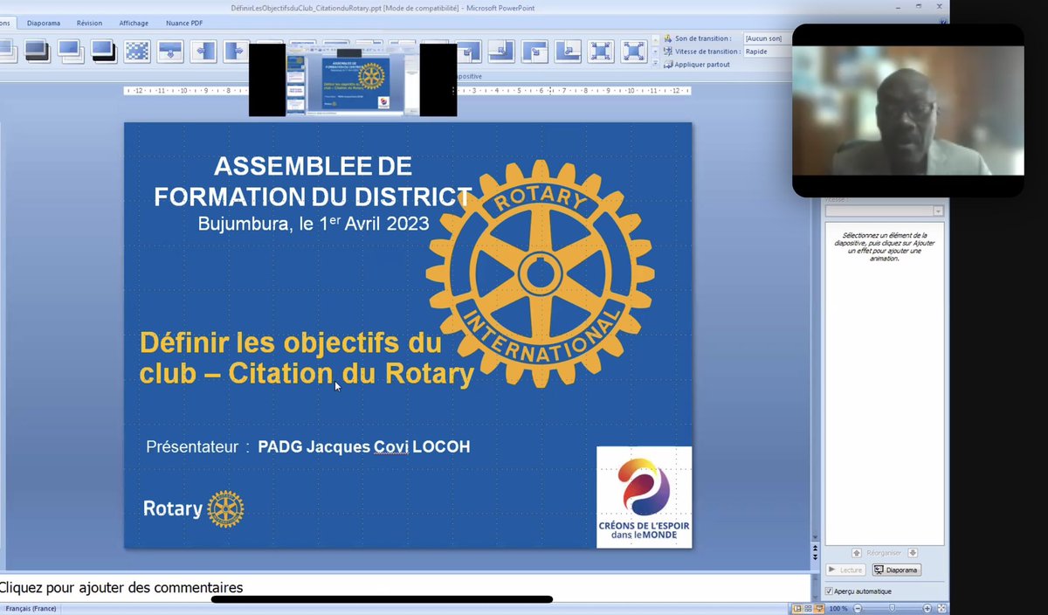Move animation up with Réorganiser up arrow
The width and height of the screenshot is (1048, 615).
pos(857,553)
